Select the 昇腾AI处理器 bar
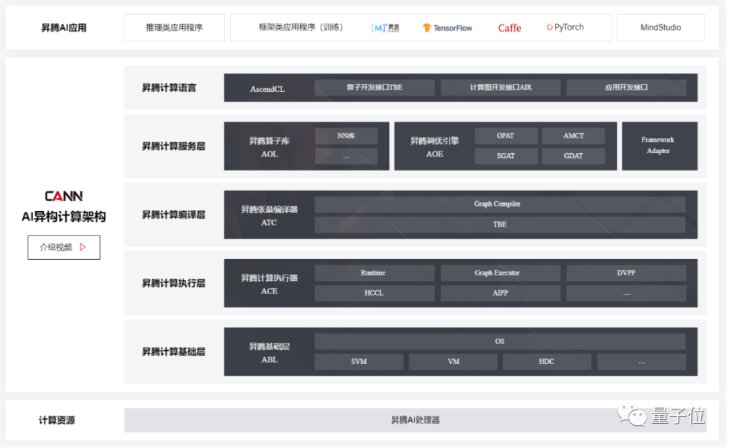The height and width of the screenshot is (448, 729). pyautogui.click(x=415, y=420)
